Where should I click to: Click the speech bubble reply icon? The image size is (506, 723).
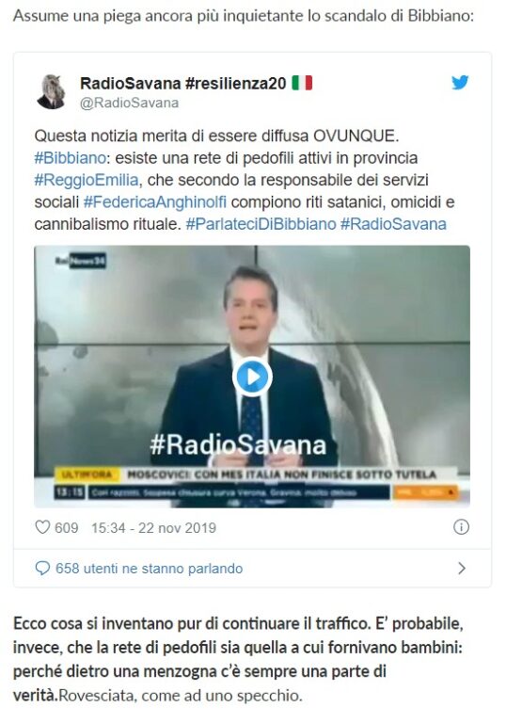(x=42, y=568)
